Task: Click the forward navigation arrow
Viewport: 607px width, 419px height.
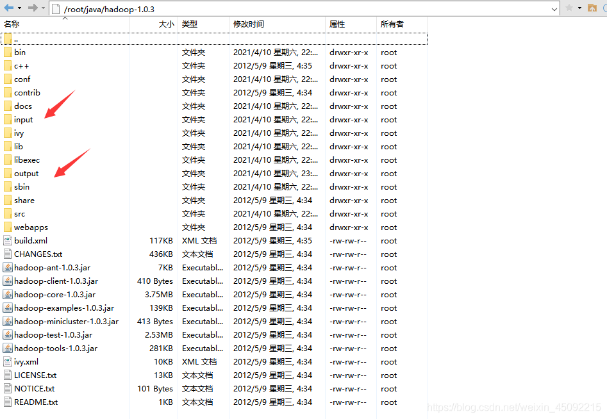Action: pyautogui.click(x=32, y=8)
